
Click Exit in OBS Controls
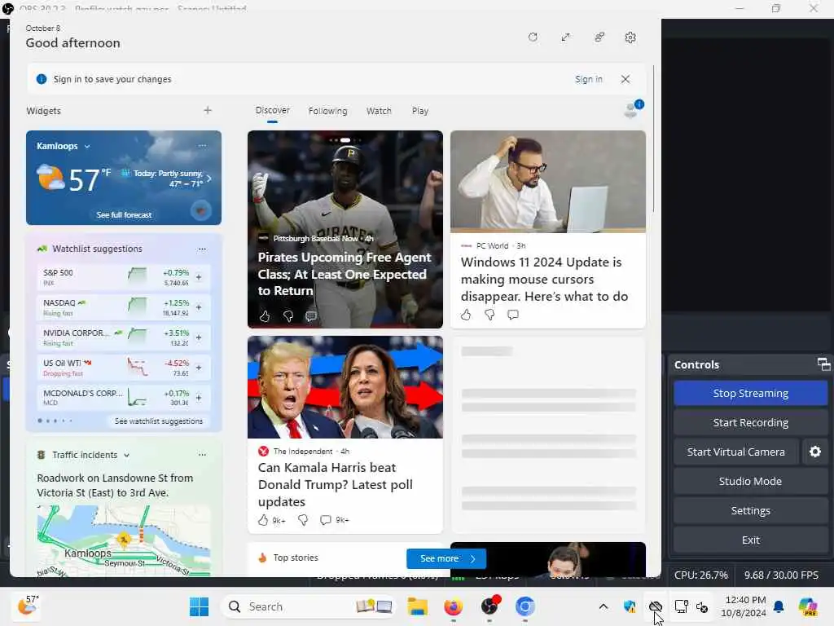coord(750,540)
